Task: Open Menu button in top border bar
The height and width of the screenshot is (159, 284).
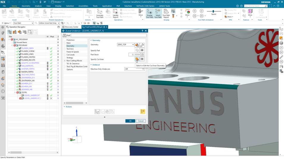Action: tap(6, 23)
